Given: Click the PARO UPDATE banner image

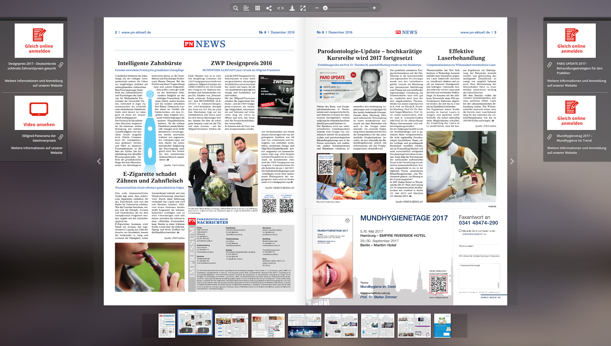Looking at the screenshot, I should (351, 85).
